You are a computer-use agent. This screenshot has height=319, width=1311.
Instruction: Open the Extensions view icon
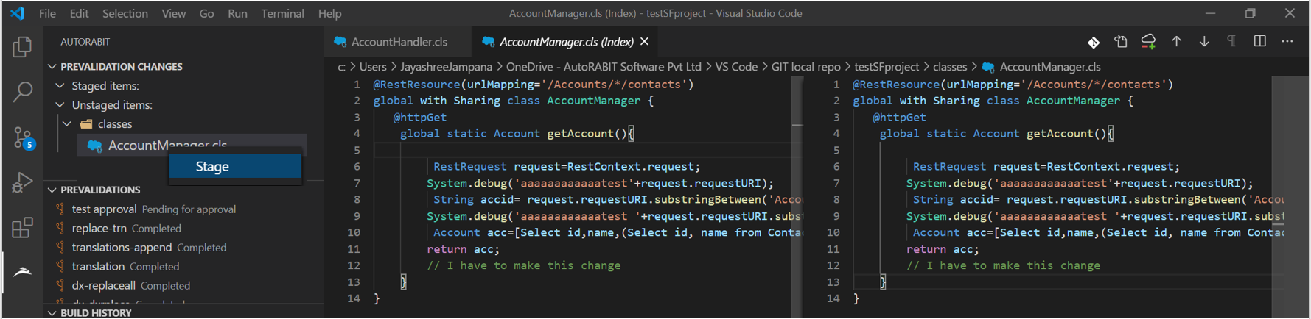click(22, 227)
